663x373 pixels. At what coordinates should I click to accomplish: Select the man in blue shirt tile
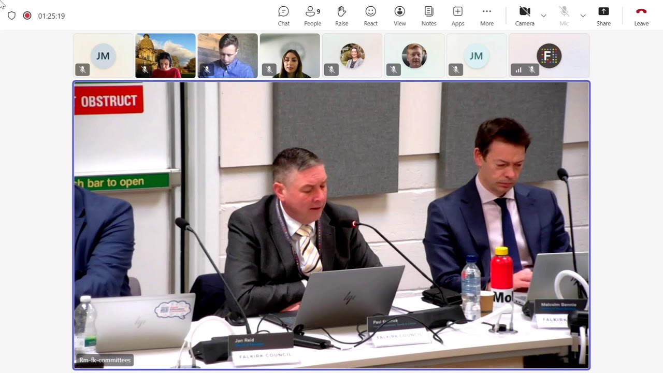227,56
